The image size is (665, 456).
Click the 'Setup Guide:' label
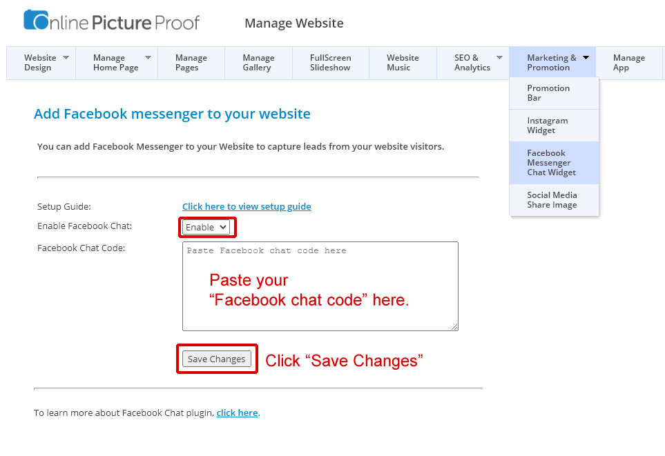[x=64, y=207]
